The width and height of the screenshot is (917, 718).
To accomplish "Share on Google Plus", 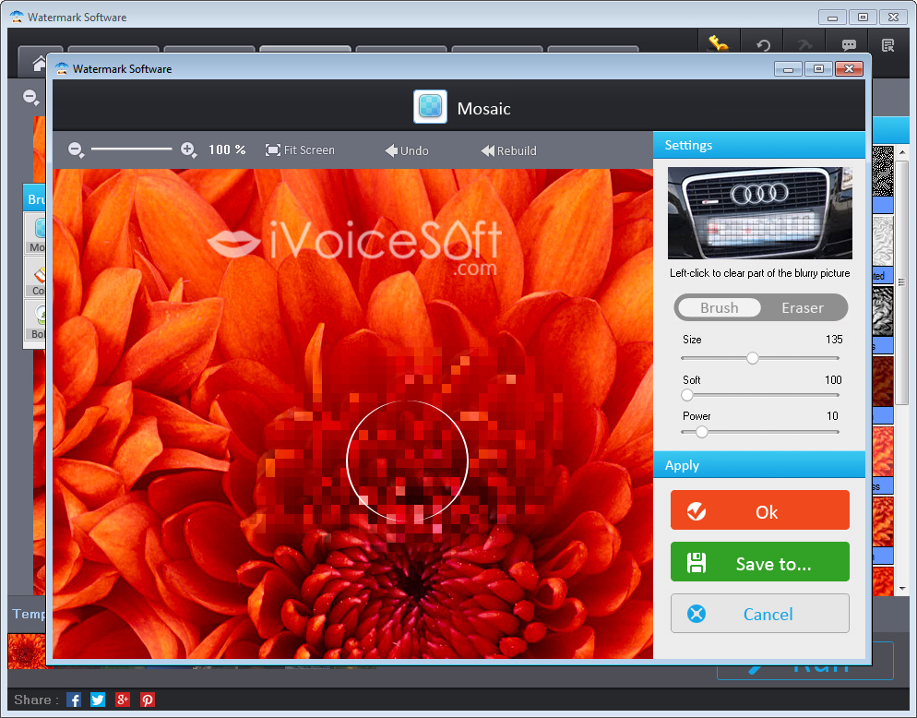I will click(122, 700).
